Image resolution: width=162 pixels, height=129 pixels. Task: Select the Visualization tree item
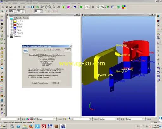(17, 36)
